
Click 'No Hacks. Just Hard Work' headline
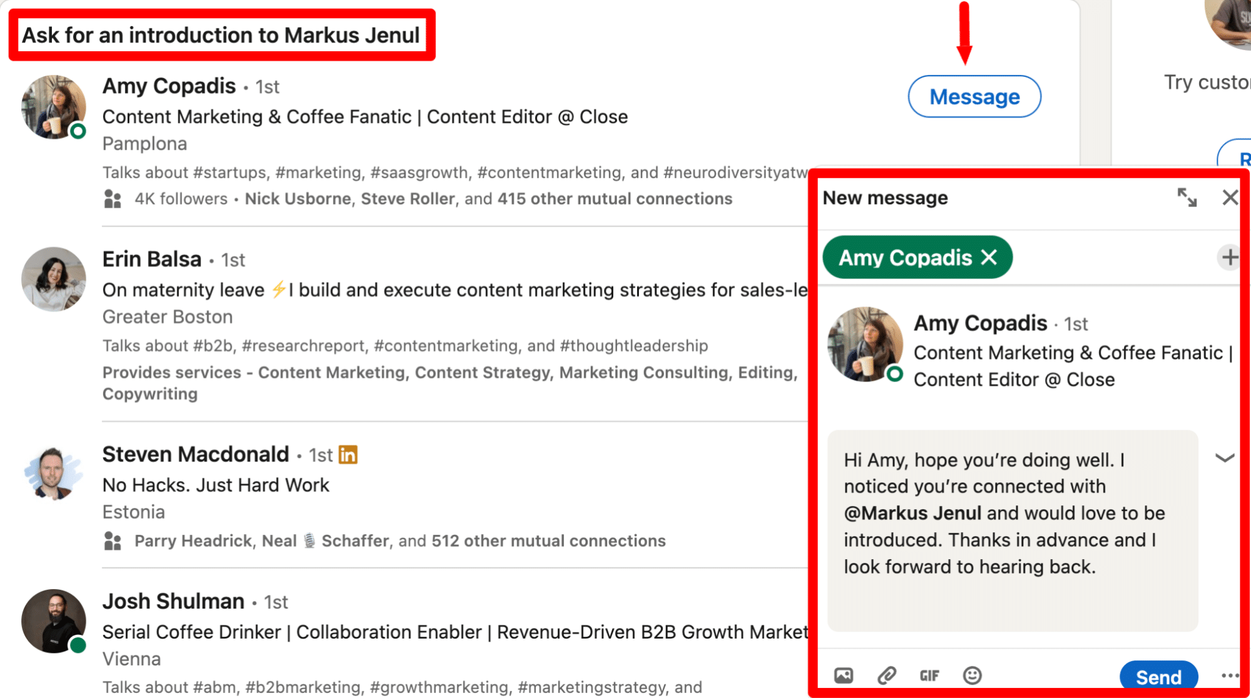coord(215,485)
